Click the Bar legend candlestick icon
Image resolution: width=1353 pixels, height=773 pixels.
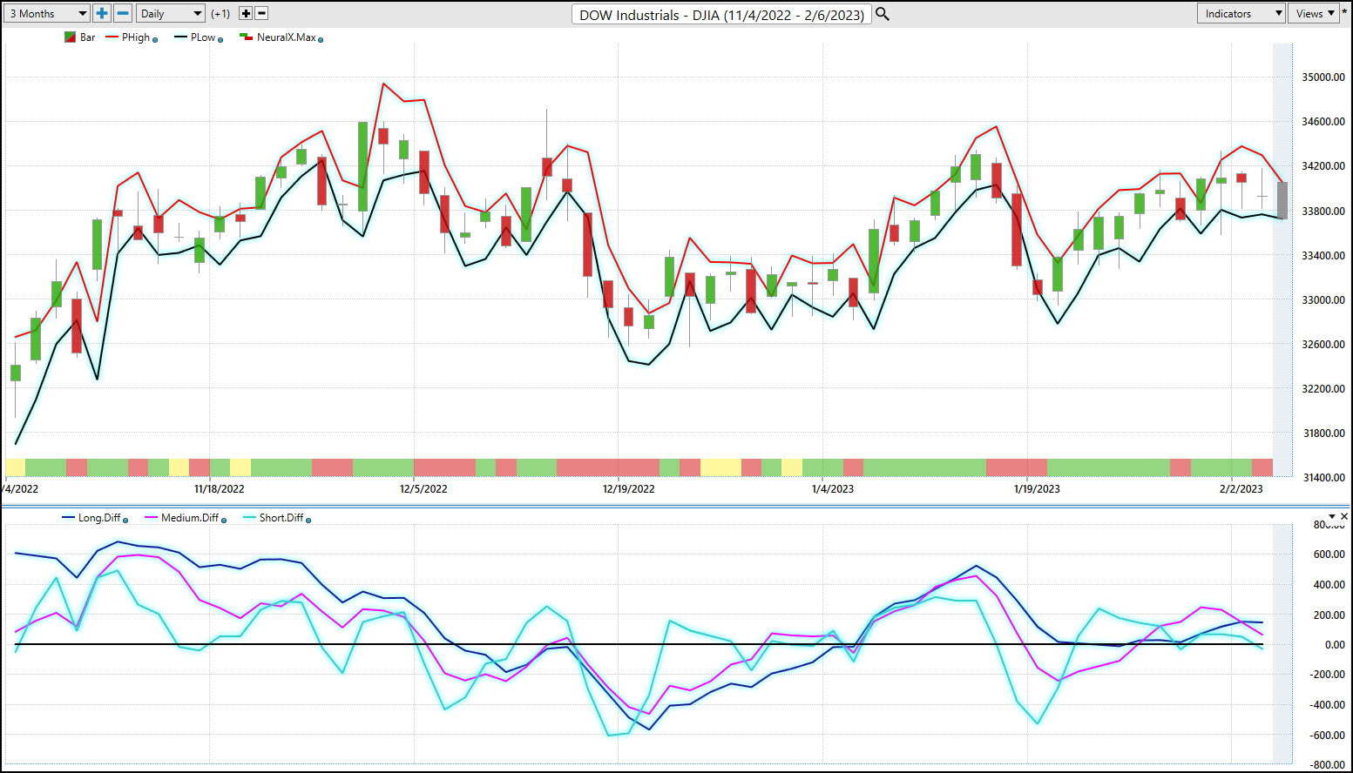click(x=70, y=37)
